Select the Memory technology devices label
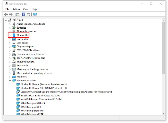Screen dimensions: 168x123 pyautogui.click(x=32, y=69)
